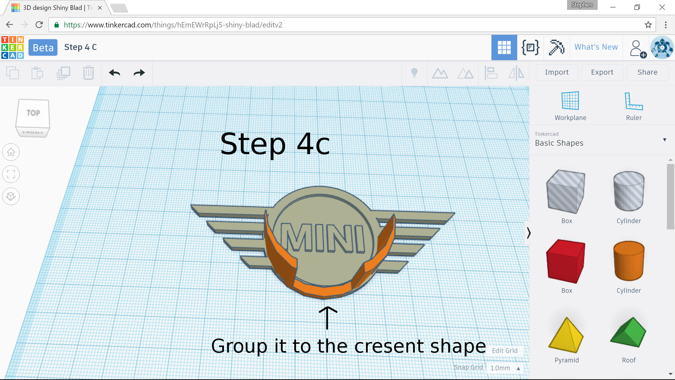Click the shapes panel scroll up arrow
The width and height of the screenshot is (675, 380).
pyautogui.click(x=670, y=160)
